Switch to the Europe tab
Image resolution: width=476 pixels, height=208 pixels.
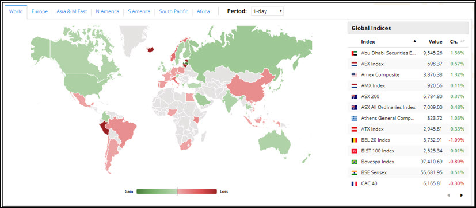coord(40,11)
